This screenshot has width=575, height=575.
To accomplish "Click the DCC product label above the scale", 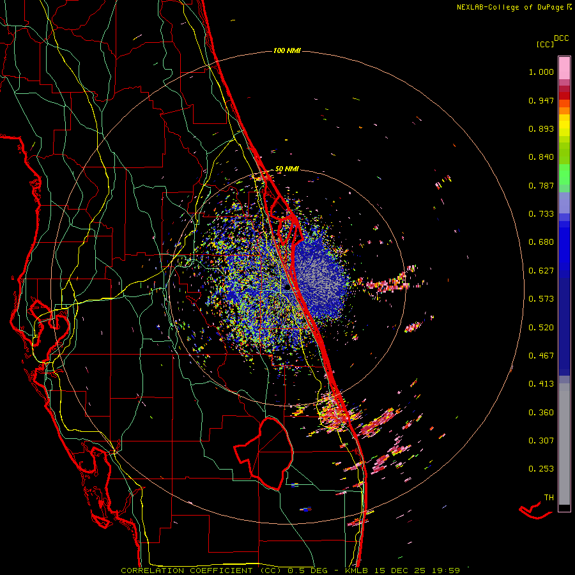I will 561,38.
